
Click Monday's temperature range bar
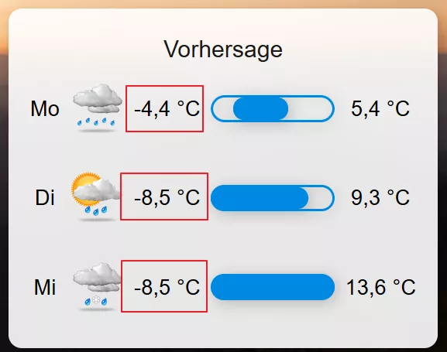tap(273, 108)
